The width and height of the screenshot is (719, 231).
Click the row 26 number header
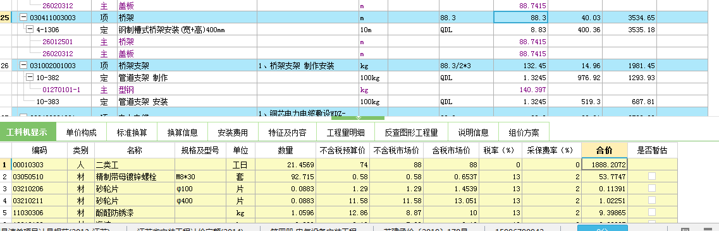(5, 66)
